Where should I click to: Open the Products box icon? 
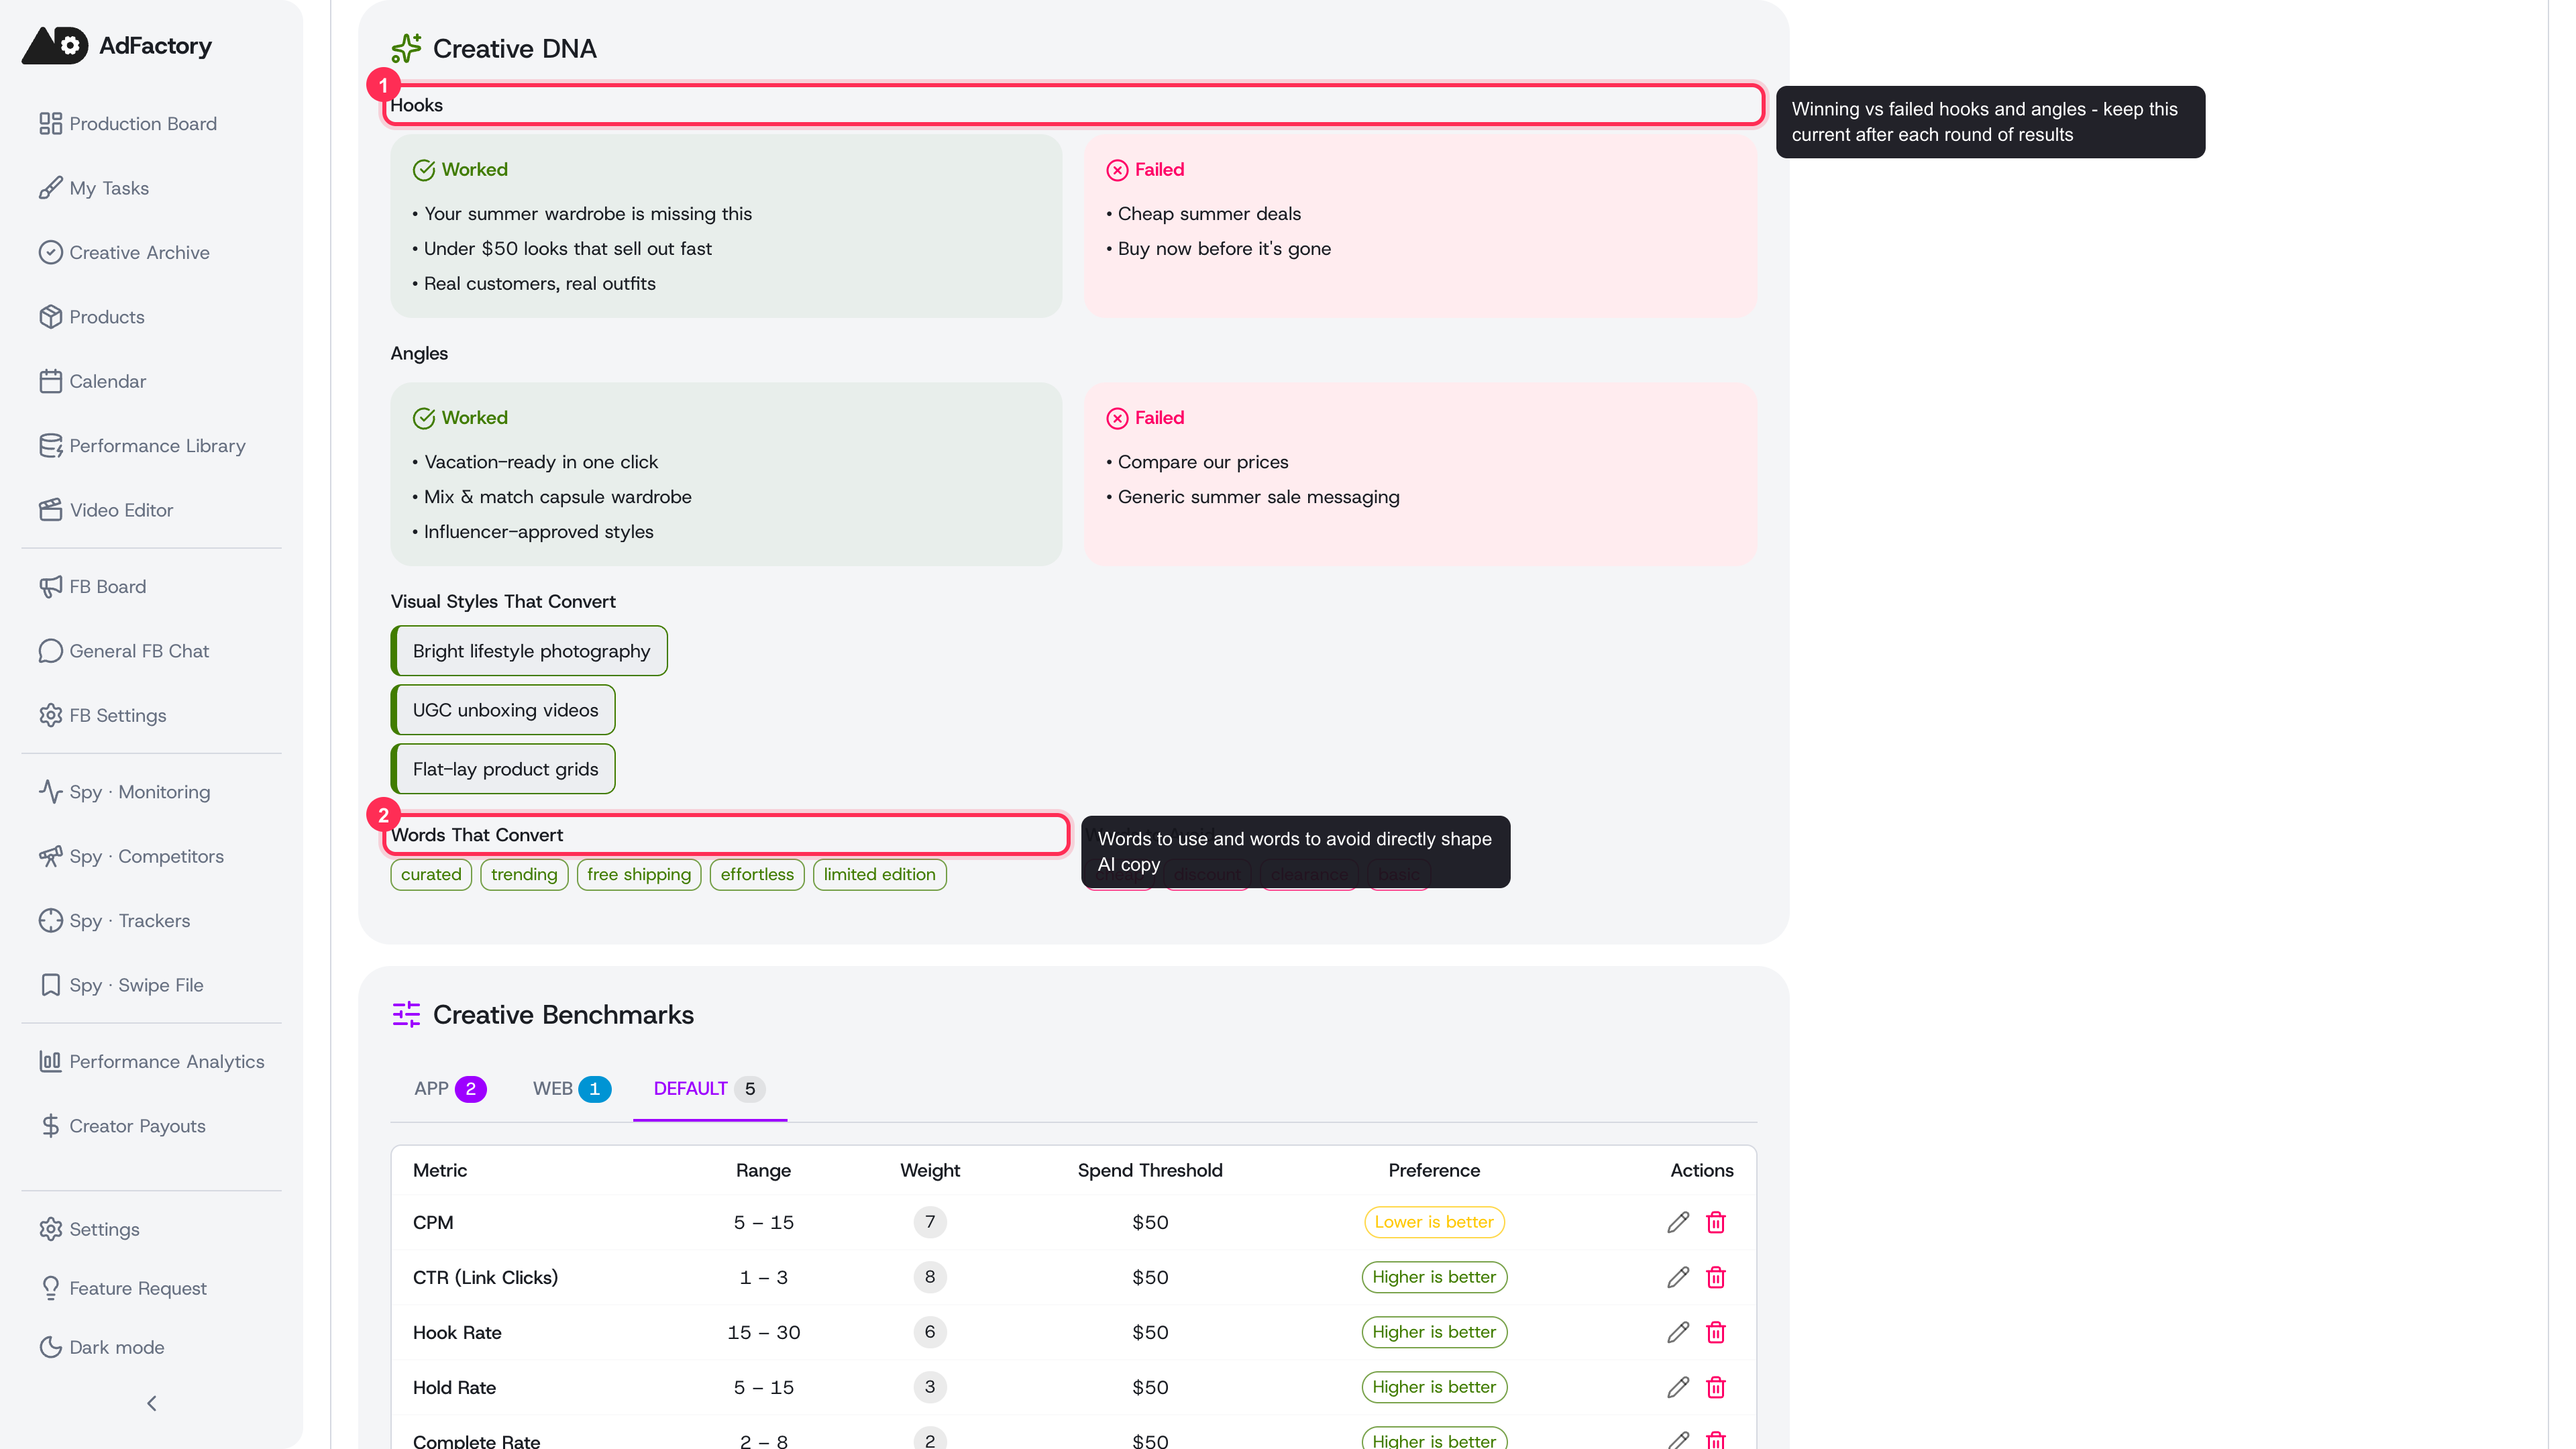[50, 317]
